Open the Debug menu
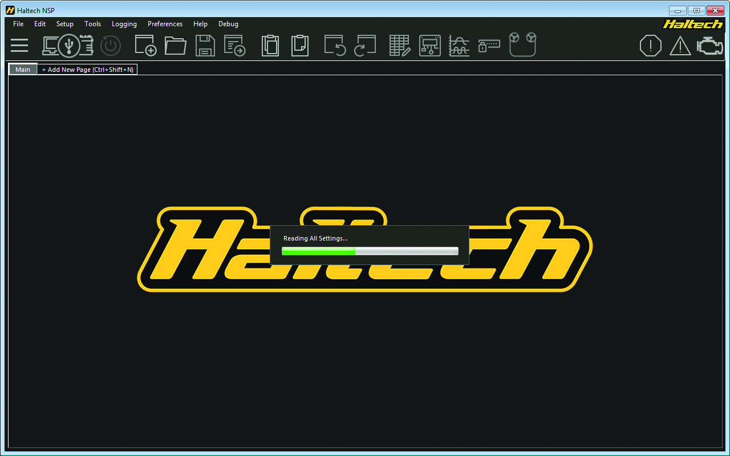 (228, 24)
